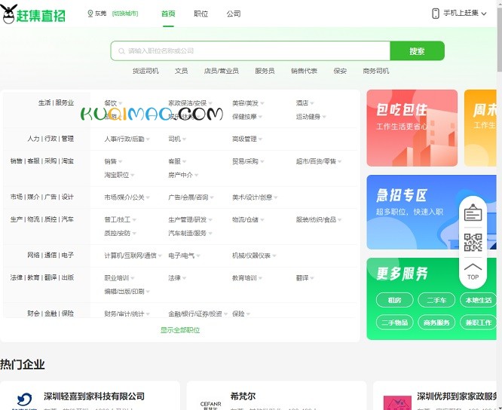Click the green 搜索 button

[417, 51]
